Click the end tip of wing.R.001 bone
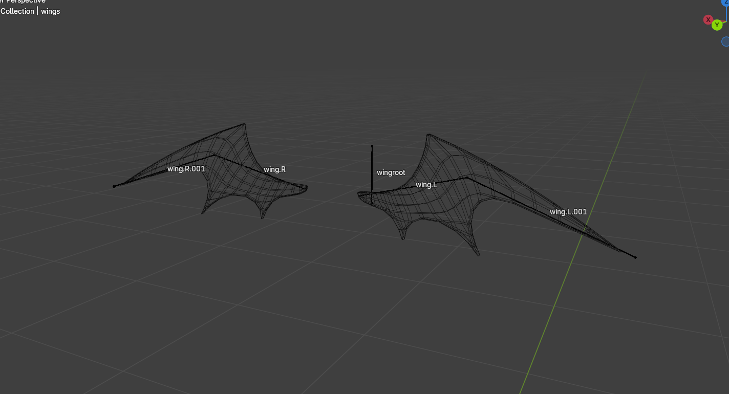 click(x=114, y=187)
